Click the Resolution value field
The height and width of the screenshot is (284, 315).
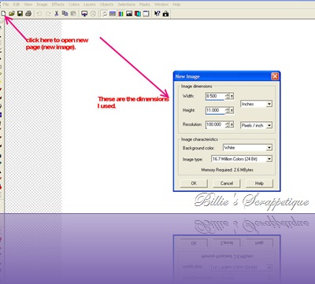coord(215,124)
